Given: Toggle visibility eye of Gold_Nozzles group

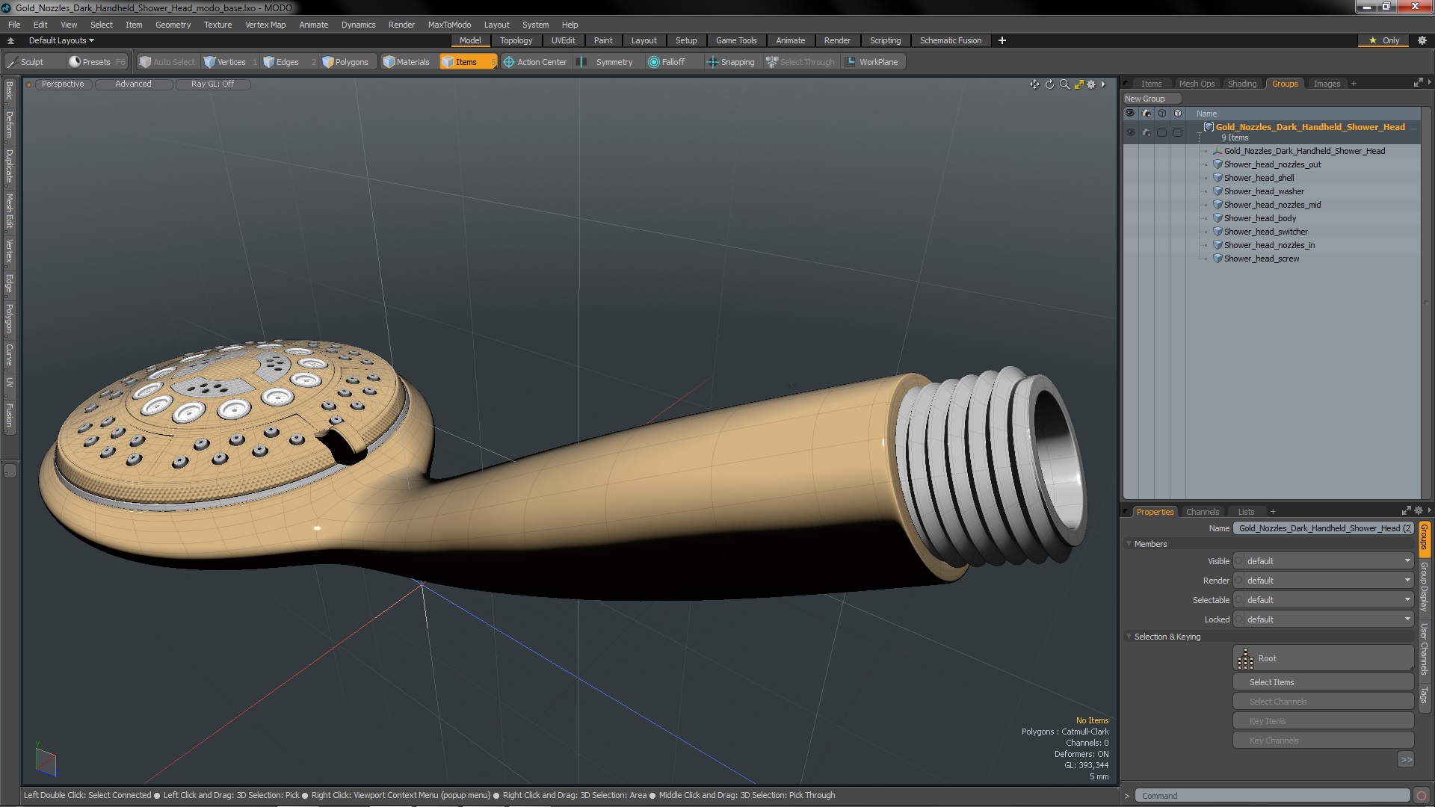Looking at the screenshot, I should (x=1129, y=132).
